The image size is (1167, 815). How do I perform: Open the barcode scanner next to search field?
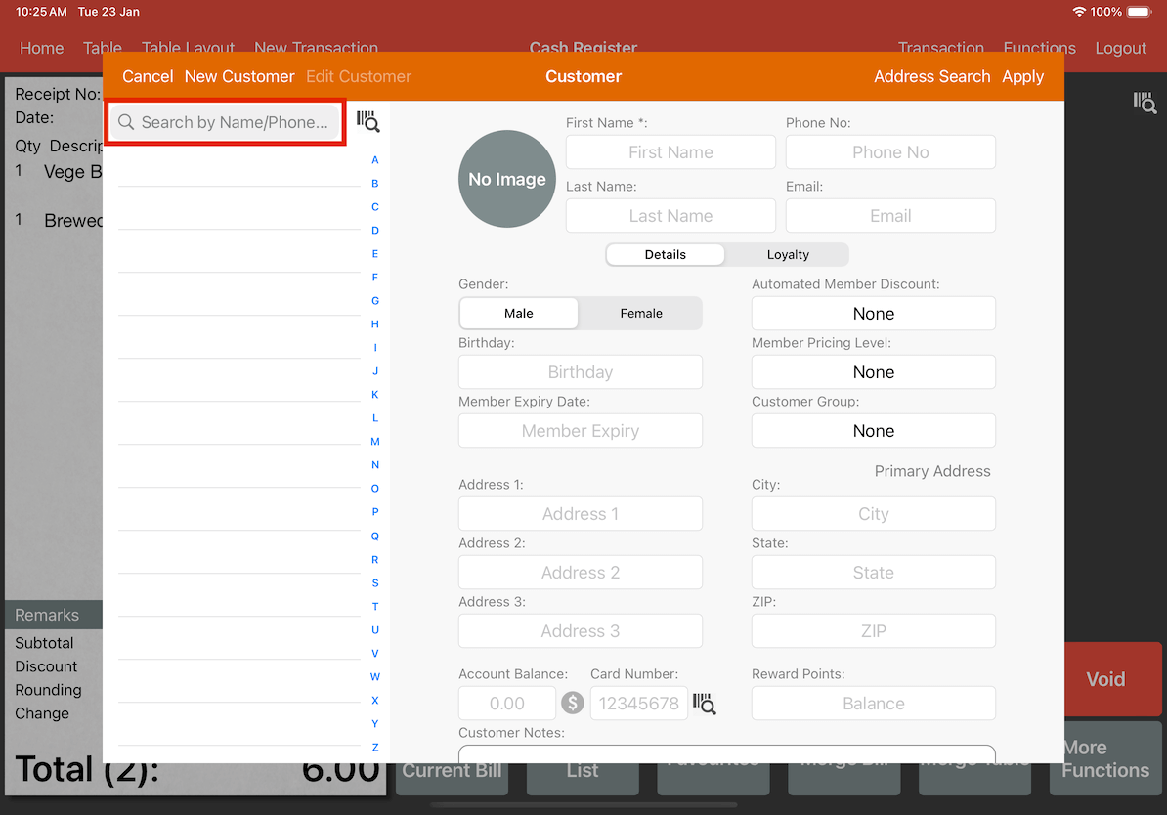(368, 121)
